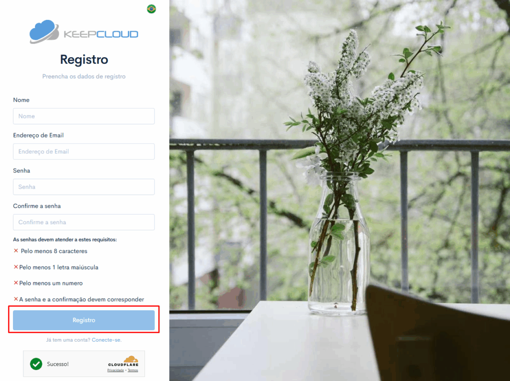Open the Cloudflare Termos link
Image resolution: width=510 pixels, height=381 pixels.
pyautogui.click(x=132, y=370)
